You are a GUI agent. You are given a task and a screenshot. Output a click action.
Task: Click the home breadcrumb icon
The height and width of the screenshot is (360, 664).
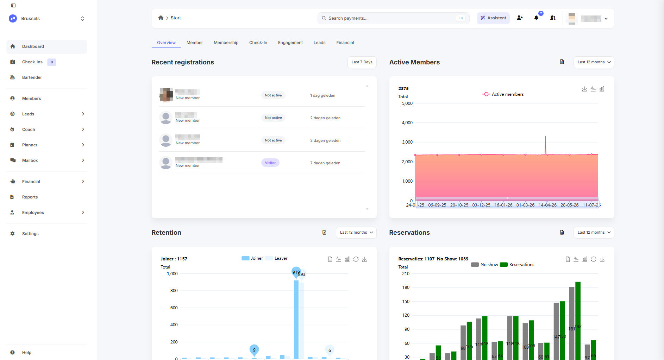(161, 18)
